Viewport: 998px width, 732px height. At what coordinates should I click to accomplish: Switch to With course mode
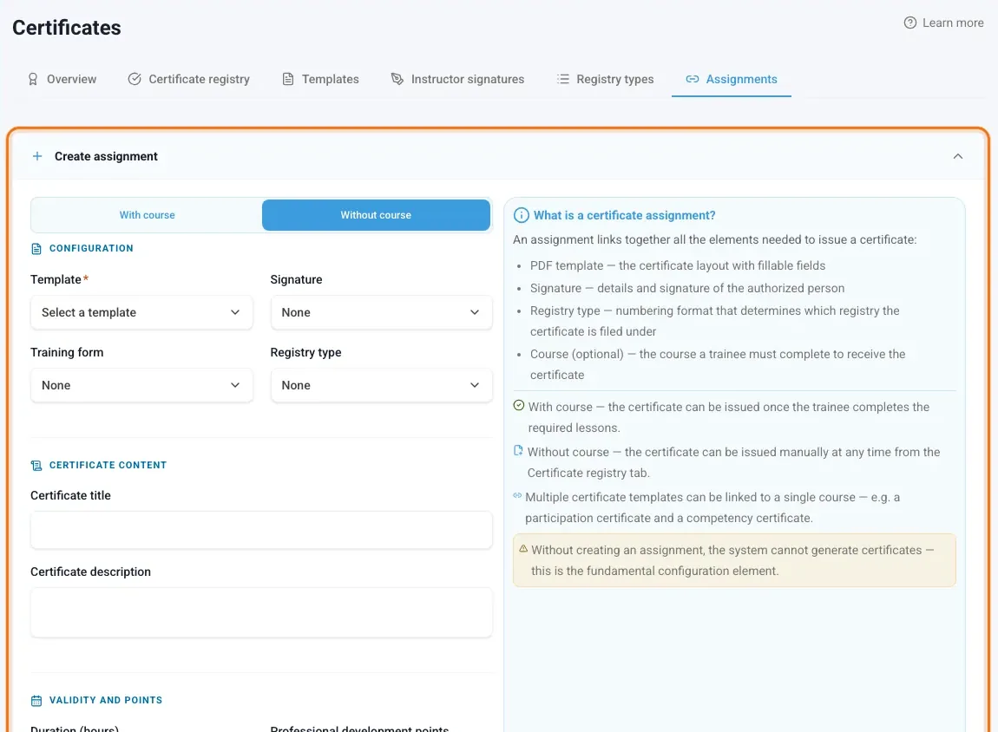(x=147, y=215)
